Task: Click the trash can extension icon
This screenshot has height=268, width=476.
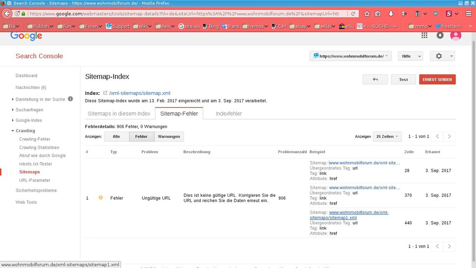Action: (417, 13)
